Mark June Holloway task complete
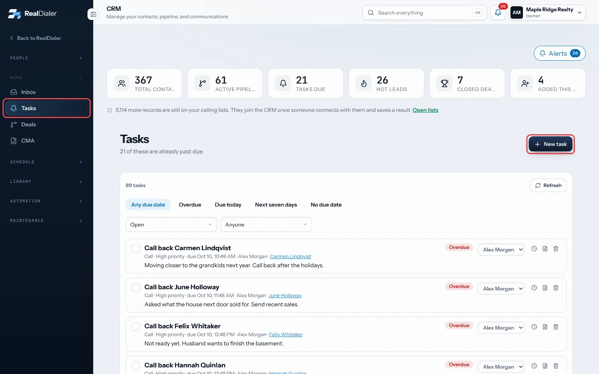Image resolution: width=599 pixels, height=374 pixels. click(136, 288)
